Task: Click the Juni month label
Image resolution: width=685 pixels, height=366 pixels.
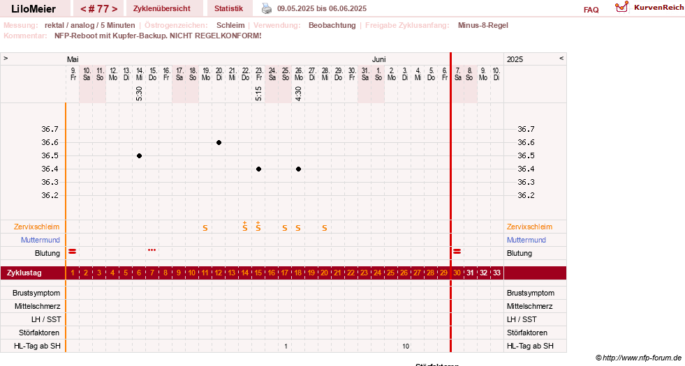Action: tap(378, 59)
